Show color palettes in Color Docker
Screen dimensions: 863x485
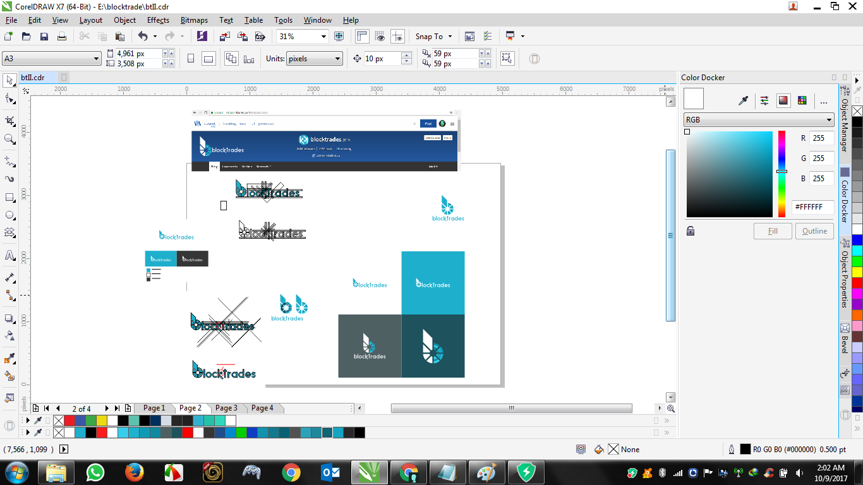pos(802,100)
